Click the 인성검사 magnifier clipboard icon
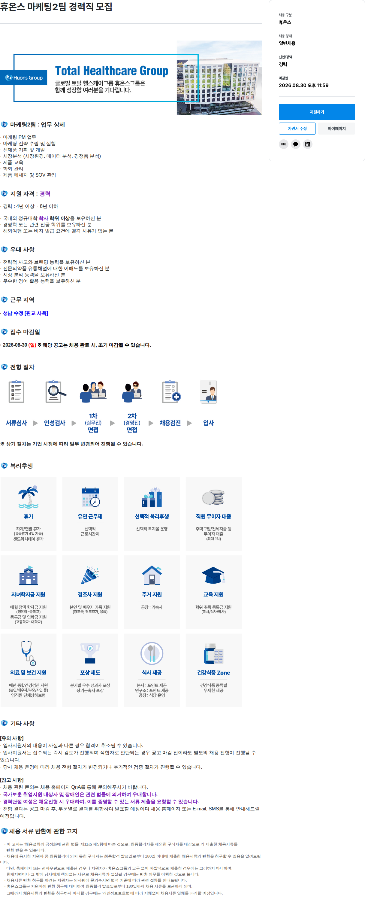 pyautogui.click(x=55, y=391)
